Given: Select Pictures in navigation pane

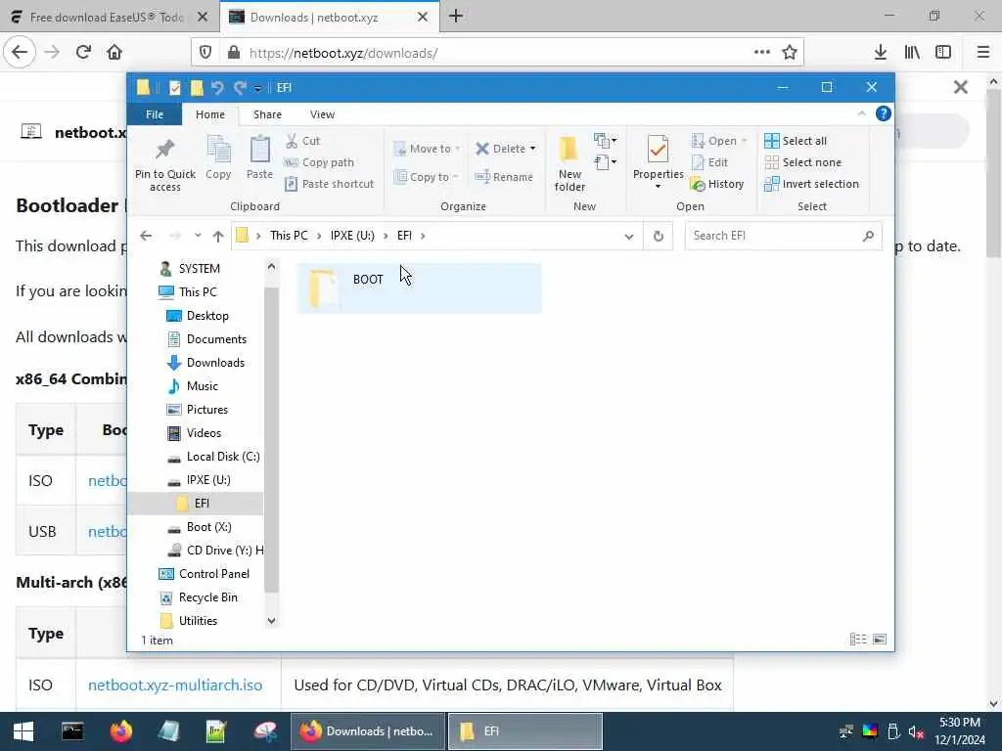Looking at the screenshot, I should (207, 410).
